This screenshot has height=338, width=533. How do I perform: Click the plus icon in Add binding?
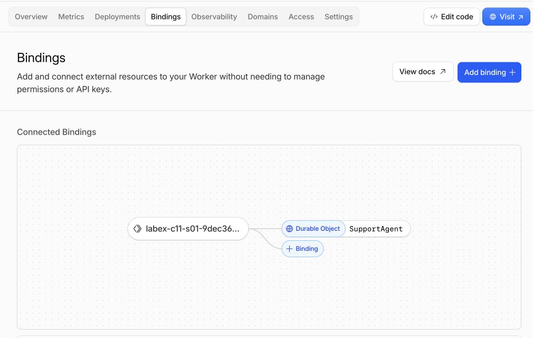coord(512,72)
